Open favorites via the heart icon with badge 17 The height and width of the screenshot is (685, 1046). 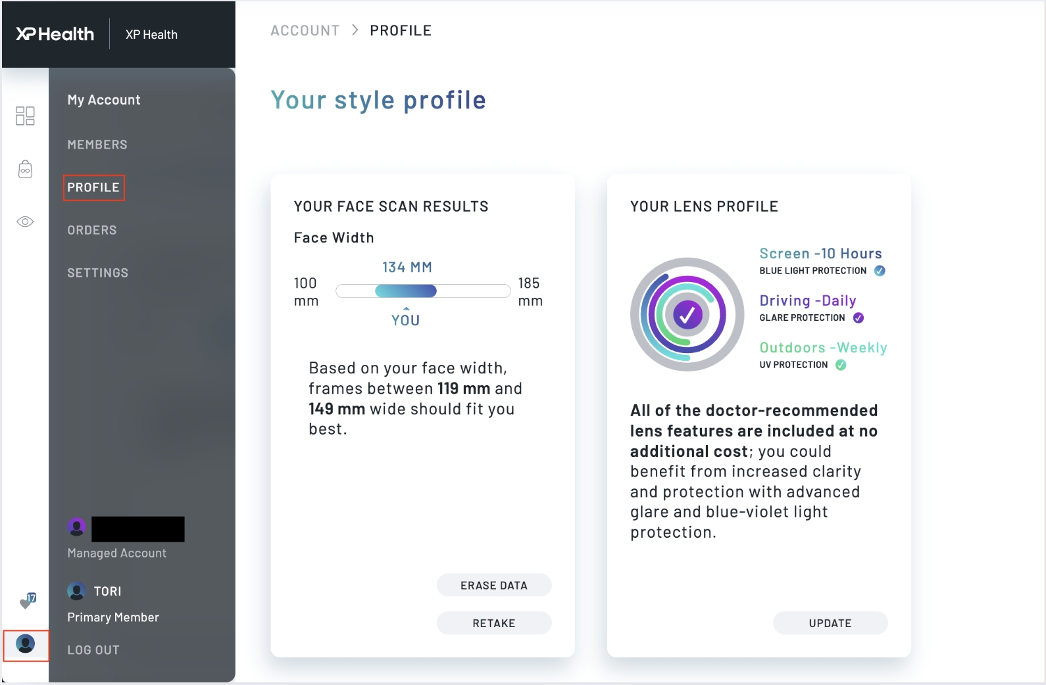pos(25,600)
